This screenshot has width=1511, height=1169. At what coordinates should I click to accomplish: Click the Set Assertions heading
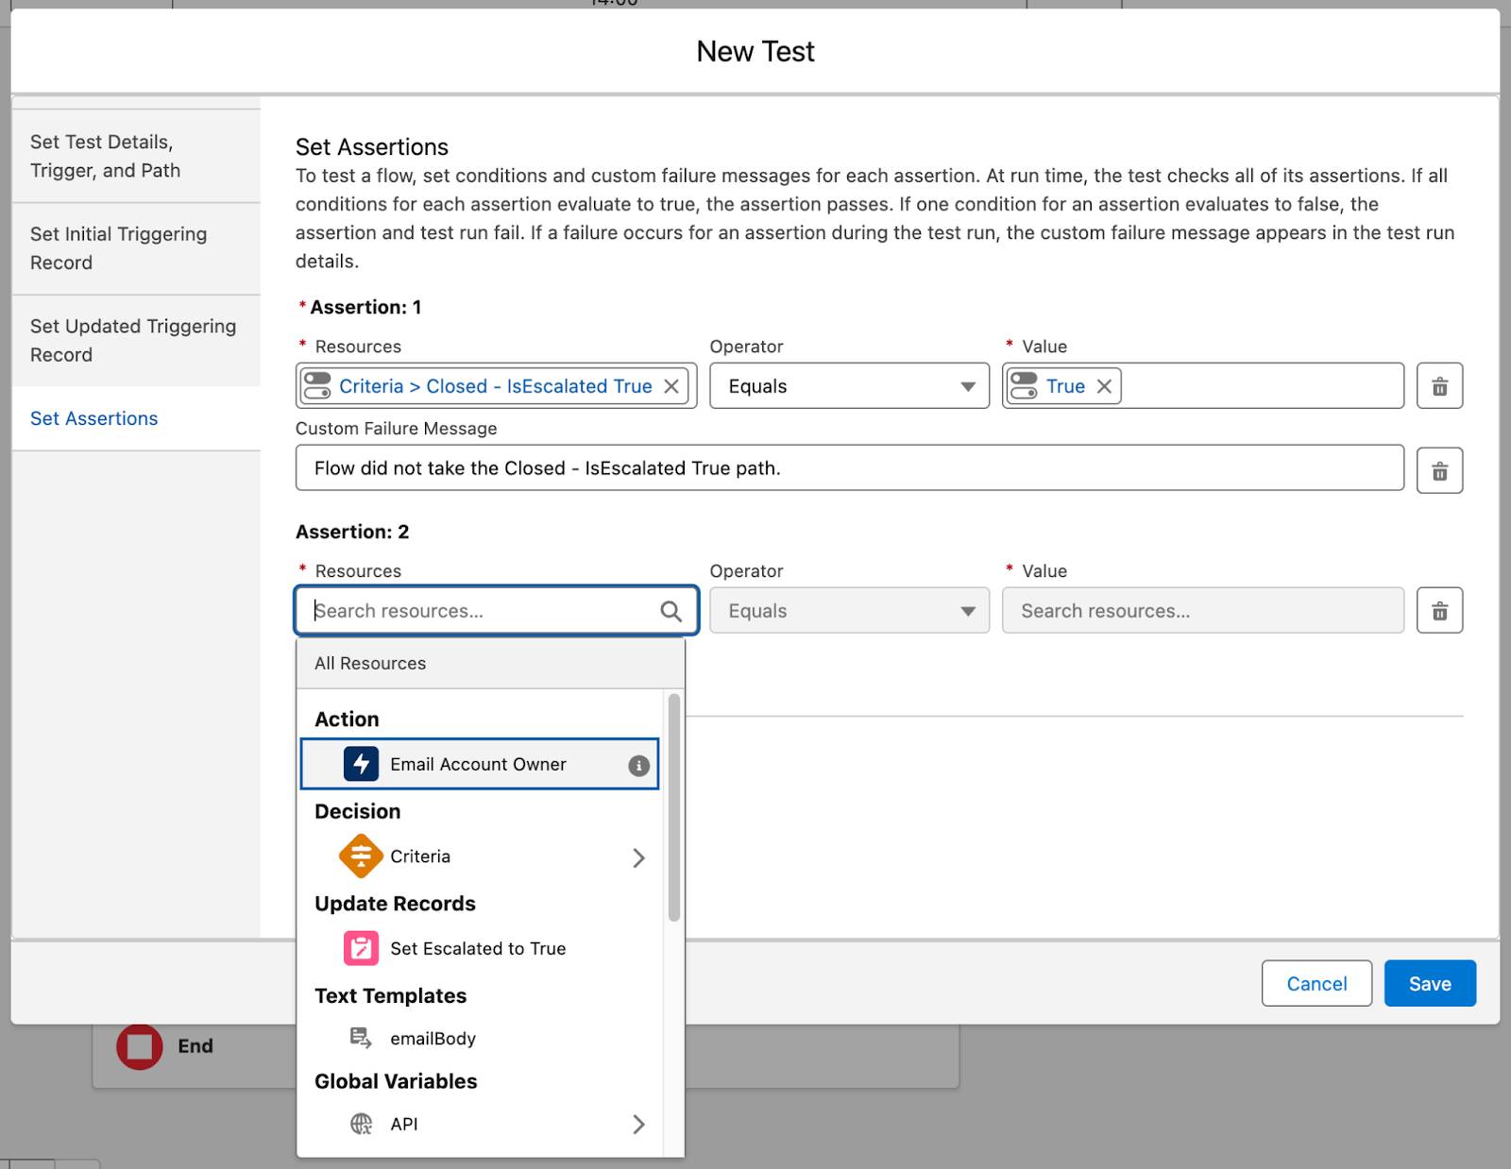372,147
